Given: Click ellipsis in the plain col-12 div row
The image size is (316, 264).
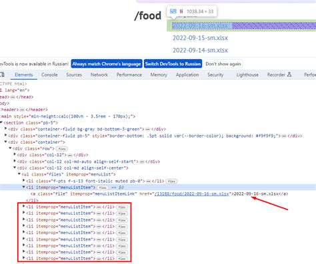Looking at the screenshot, I should click(70, 155).
